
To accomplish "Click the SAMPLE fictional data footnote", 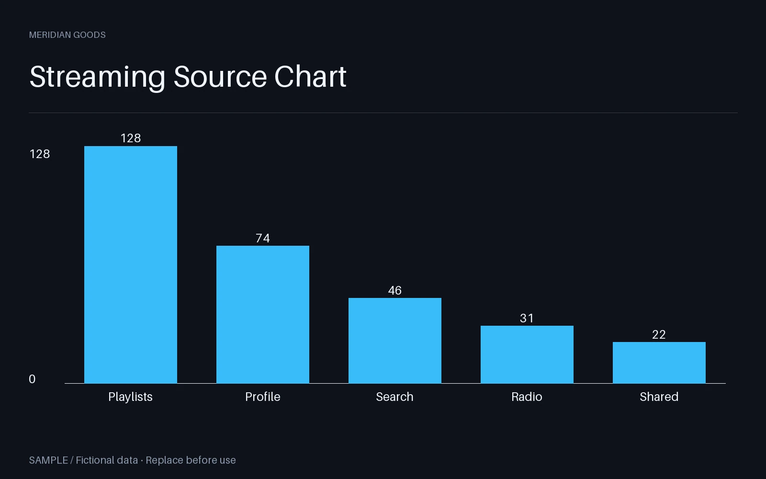I will 133,460.
